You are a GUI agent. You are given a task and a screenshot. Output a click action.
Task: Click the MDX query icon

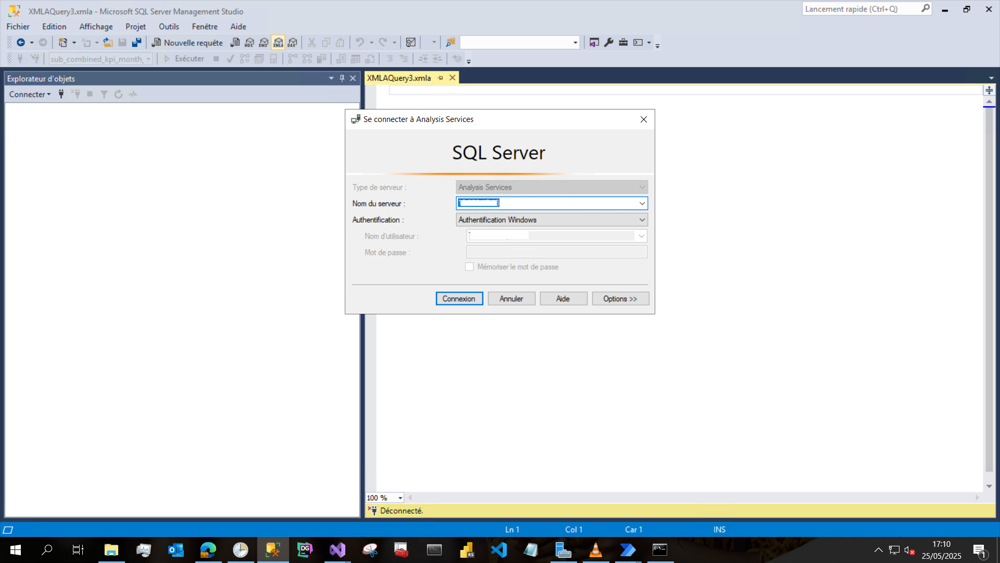(x=249, y=42)
